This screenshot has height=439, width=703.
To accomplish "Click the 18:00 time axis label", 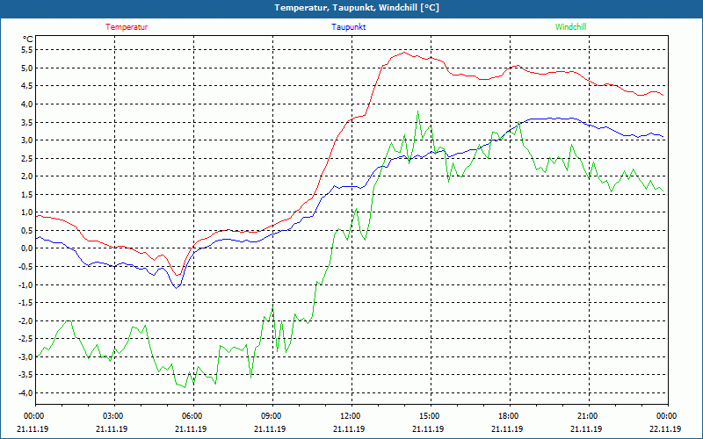I will click(x=508, y=416).
